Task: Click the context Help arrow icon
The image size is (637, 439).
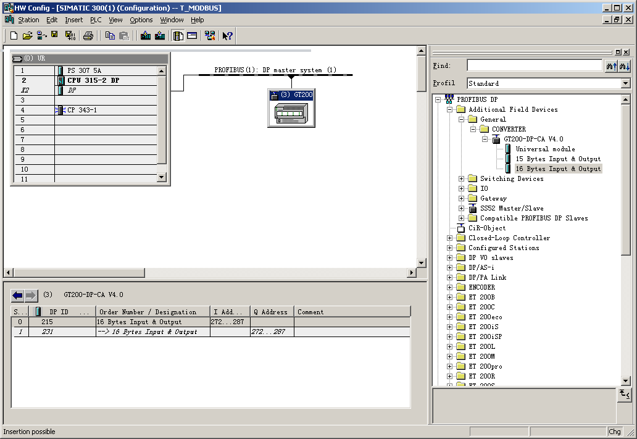Action: (228, 36)
